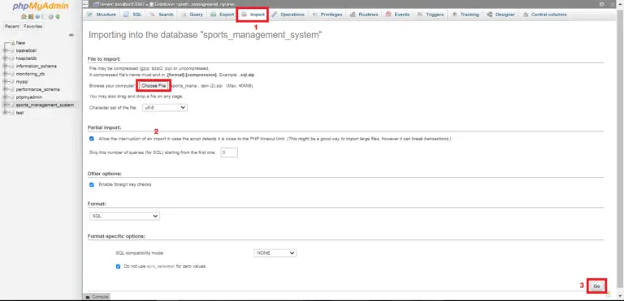Open the SQL compatibility mode NONE dropdown

pyautogui.click(x=275, y=253)
